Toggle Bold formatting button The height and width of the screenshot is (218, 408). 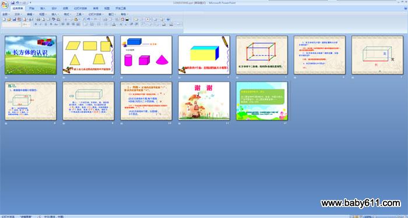point(36,24)
